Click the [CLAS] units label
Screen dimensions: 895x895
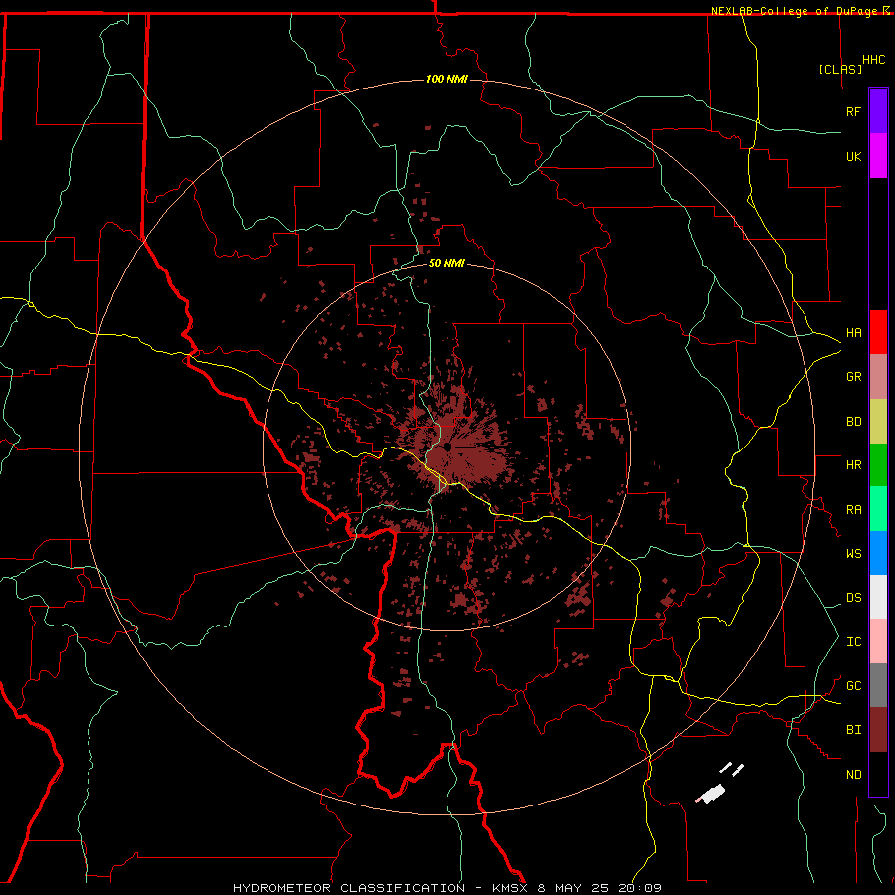pyautogui.click(x=840, y=69)
